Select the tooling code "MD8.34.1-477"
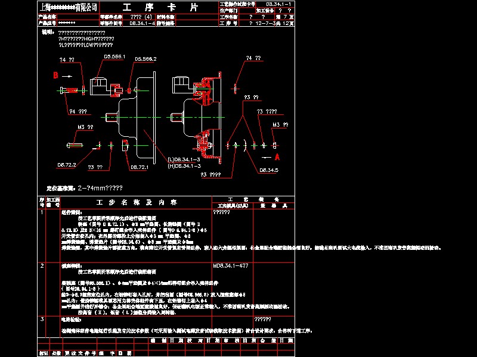 [231, 265]
